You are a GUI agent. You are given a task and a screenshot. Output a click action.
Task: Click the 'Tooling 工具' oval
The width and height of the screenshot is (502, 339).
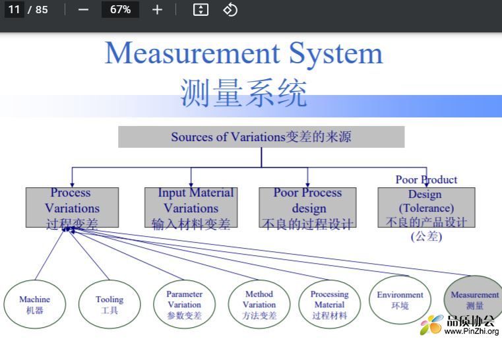[x=110, y=304]
